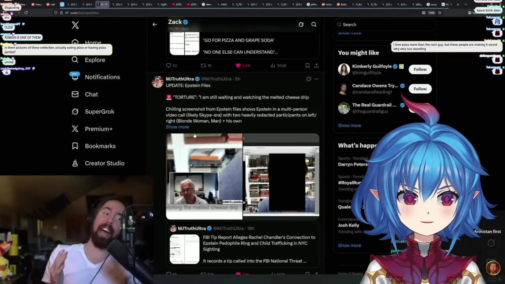Viewport: 505px width, 284px height.
Task: Open Notifications in sidebar
Action: 103,77
